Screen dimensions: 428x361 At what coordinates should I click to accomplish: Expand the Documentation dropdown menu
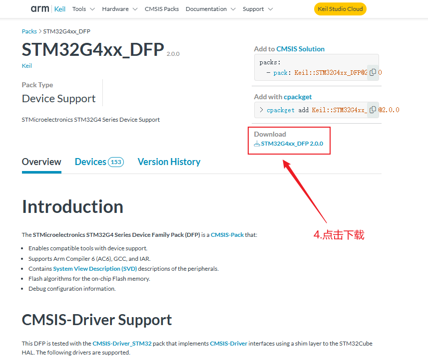(x=210, y=9)
